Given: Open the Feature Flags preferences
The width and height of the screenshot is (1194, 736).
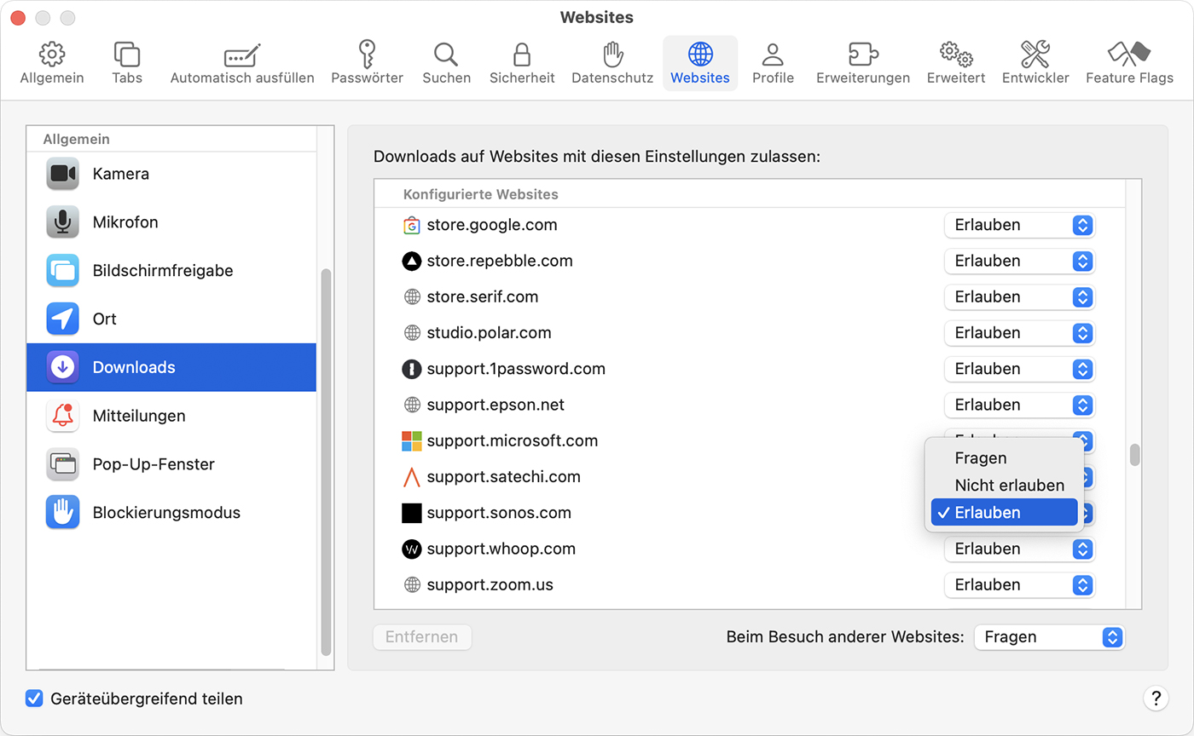Looking at the screenshot, I should click(1129, 63).
